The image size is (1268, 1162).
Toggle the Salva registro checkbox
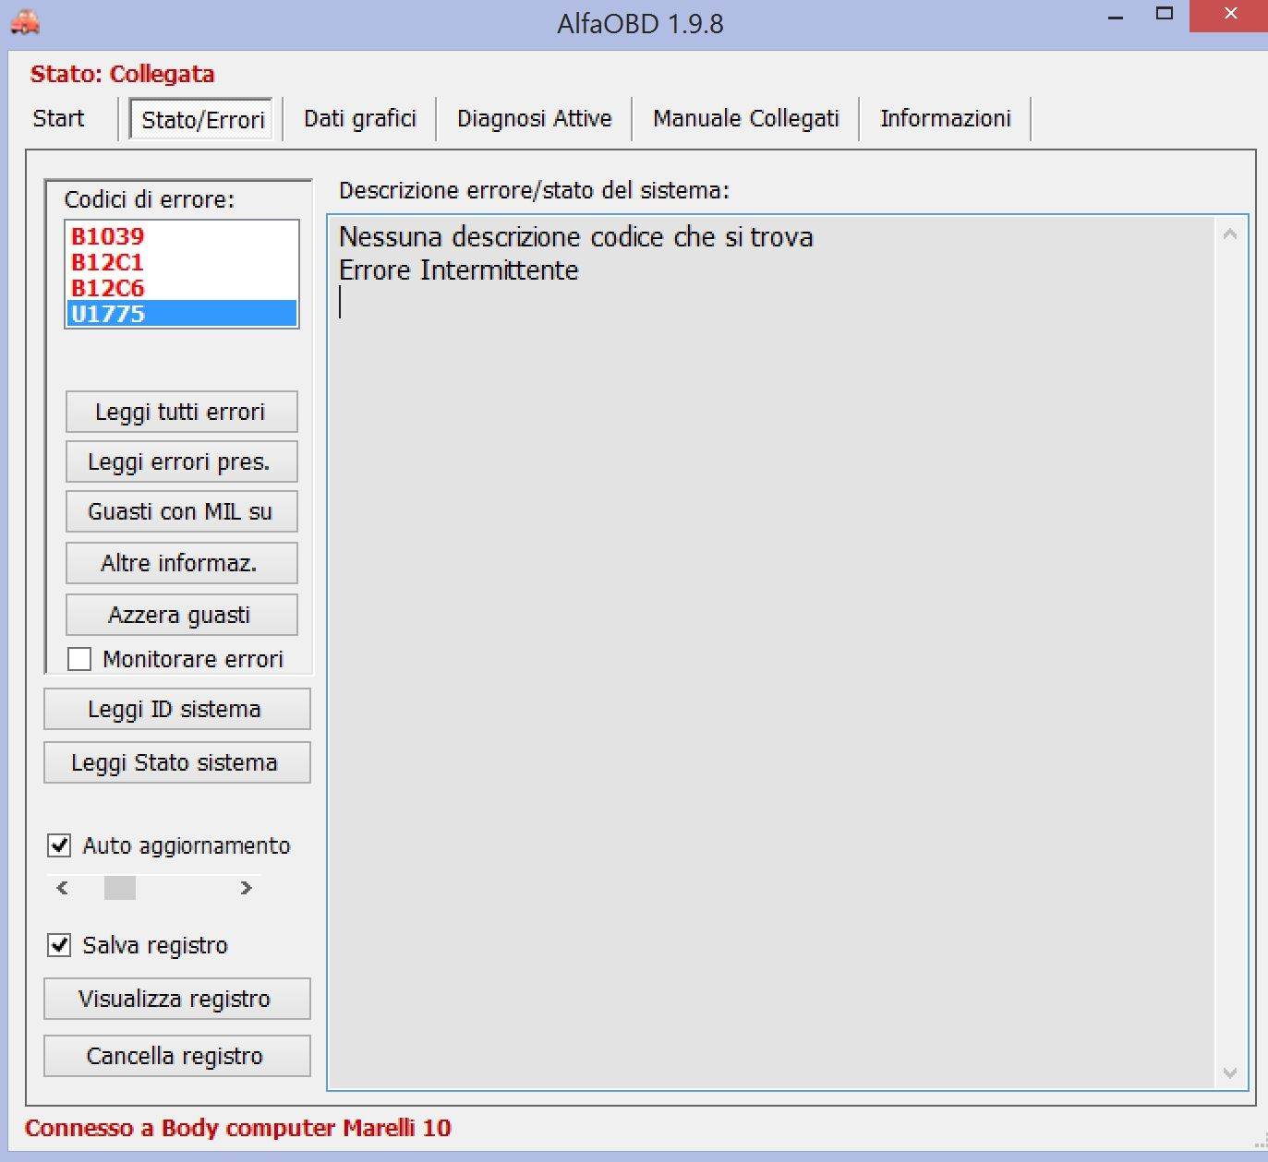(60, 945)
